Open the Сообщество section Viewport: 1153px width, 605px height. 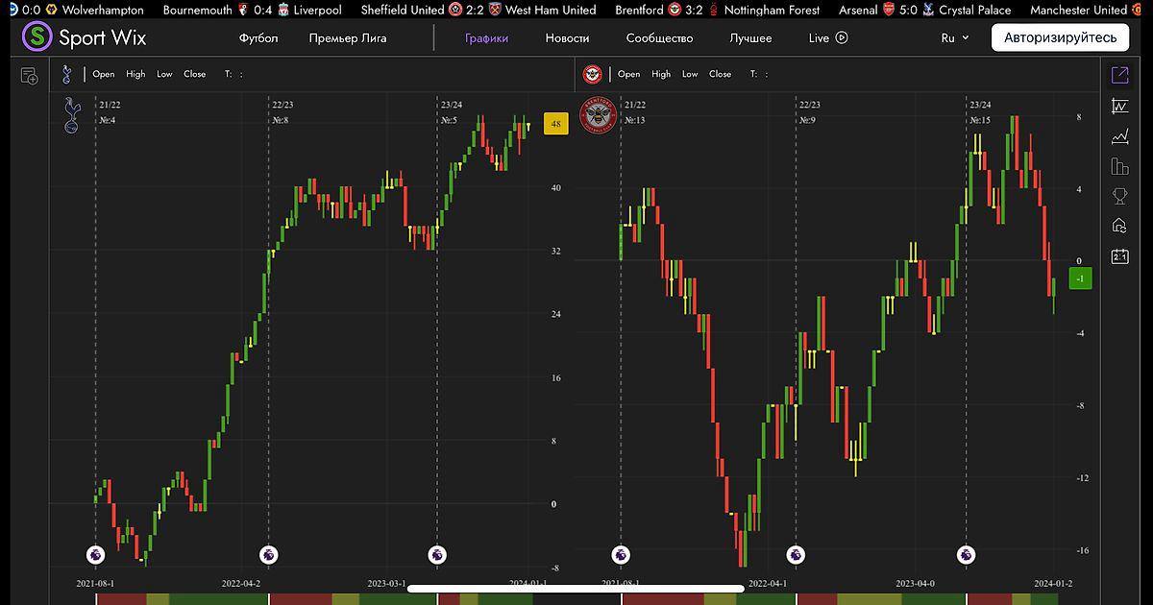(659, 38)
